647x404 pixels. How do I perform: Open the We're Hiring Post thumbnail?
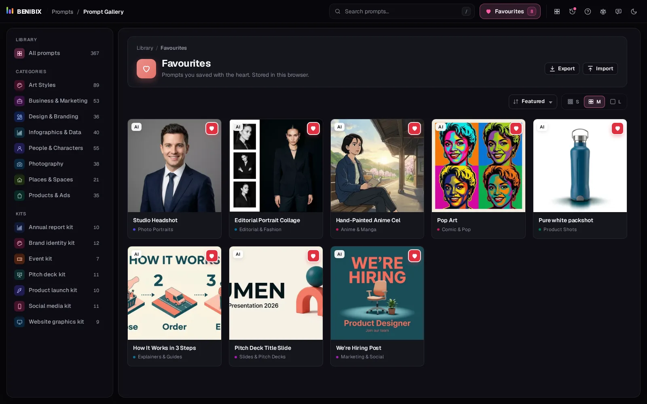377,293
